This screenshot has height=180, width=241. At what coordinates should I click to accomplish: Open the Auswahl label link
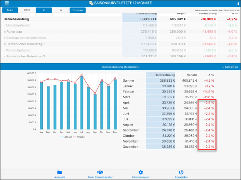60,177
